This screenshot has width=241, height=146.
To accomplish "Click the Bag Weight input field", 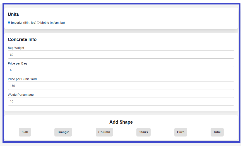I will click(x=121, y=54).
